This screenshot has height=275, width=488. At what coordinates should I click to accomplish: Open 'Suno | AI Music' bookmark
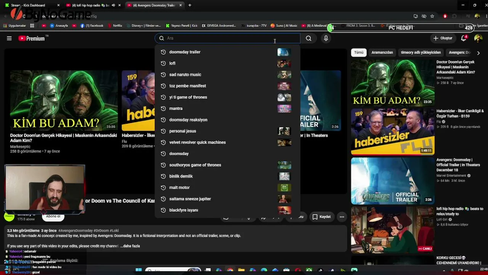click(284, 26)
